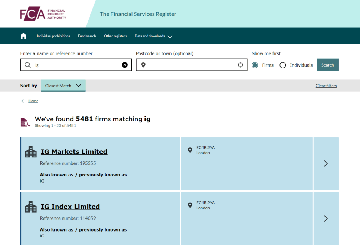Click location pin in IG Index Limited card
The width and height of the screenshot is (360, 247).
190,205
